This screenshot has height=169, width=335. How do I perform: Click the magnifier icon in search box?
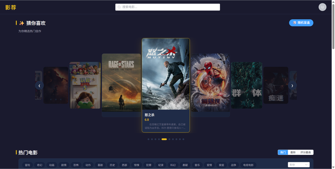[119, 7]
